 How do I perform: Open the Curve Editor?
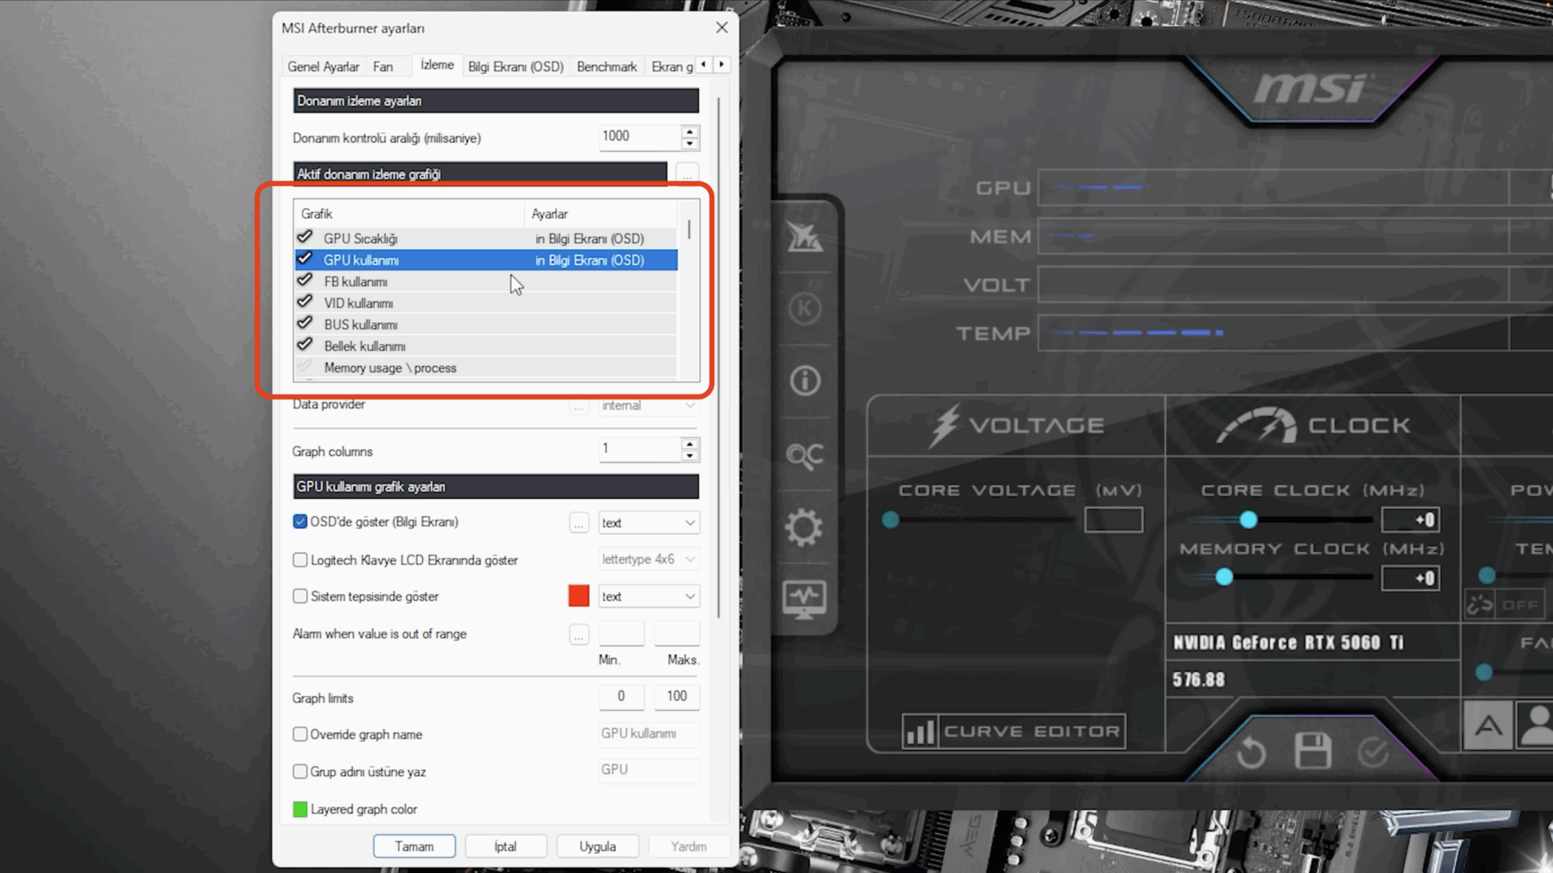(1013, 731)
